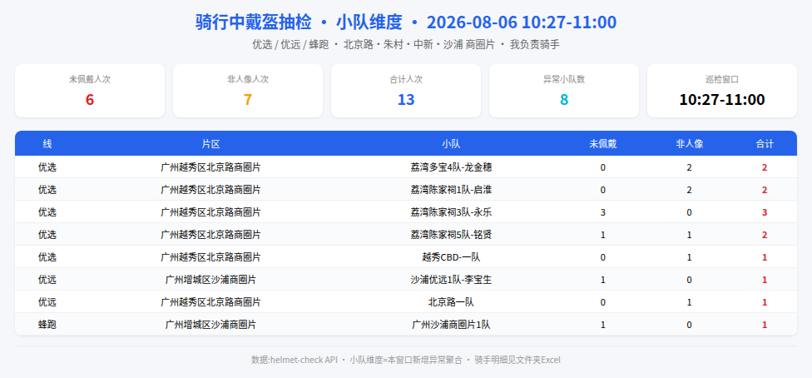812x378 pixels.
Task: Select team 荔湾陈家祠3队-永乐
Action: click(451, 212)
